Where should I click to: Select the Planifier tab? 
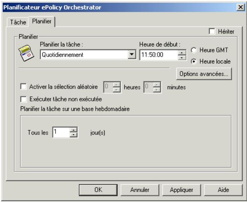click(42, 21)
